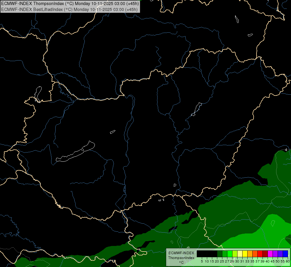
Task: Click legend tick value '39'
Action: point(262,261)
